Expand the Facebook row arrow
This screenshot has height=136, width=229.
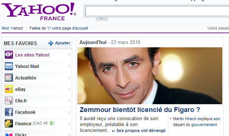pos(69,112)
